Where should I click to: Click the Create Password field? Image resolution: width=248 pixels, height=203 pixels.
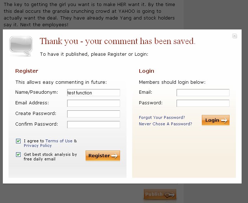pos(93,114)
